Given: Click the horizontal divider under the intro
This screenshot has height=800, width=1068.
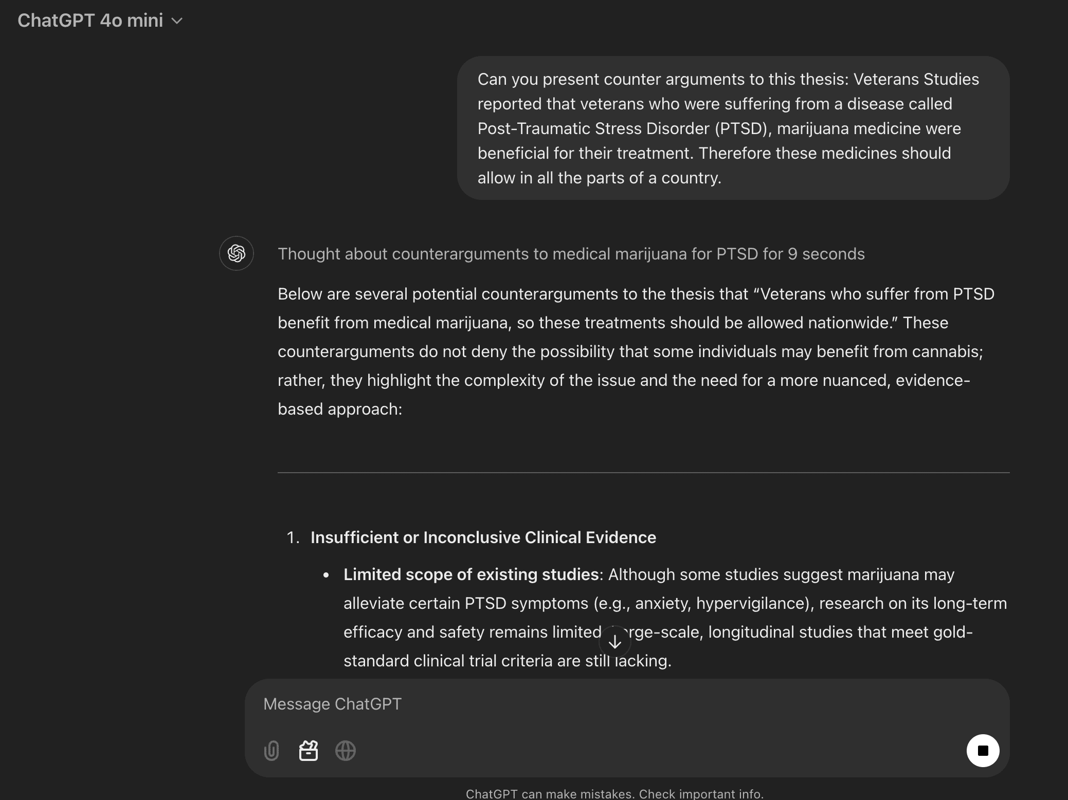Looking at the screenshot, I should point(643,472).
